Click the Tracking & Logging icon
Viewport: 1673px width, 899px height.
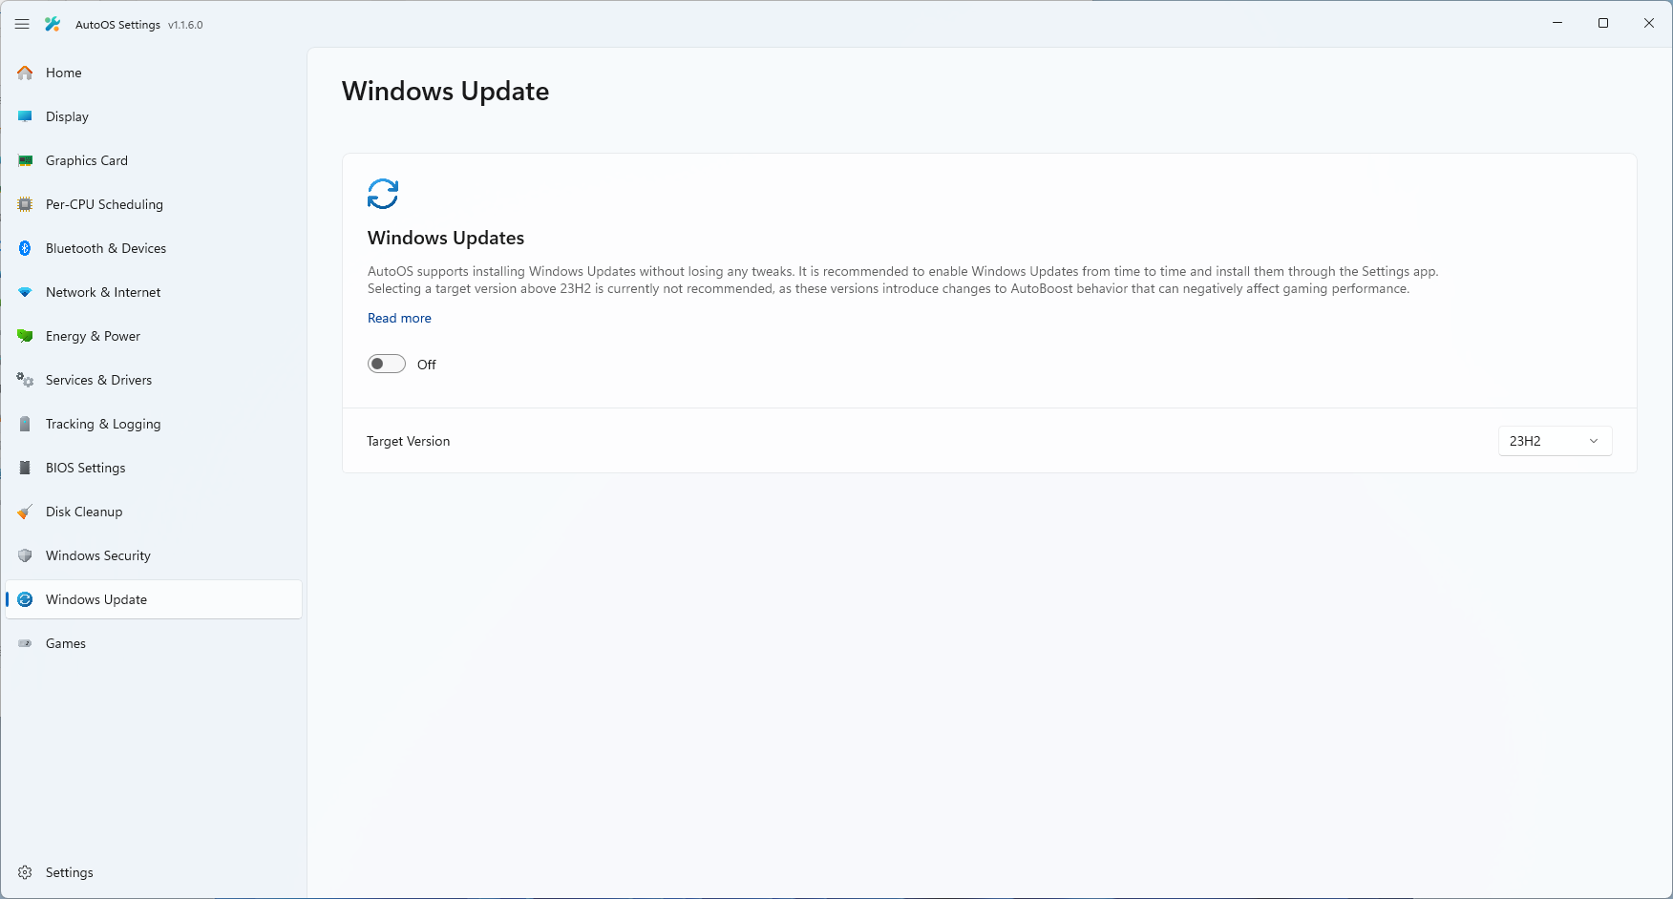25,424
